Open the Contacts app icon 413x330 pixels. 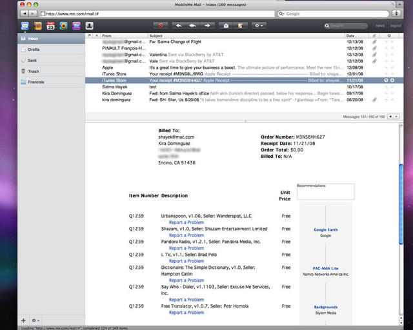[x=37, y=26]
